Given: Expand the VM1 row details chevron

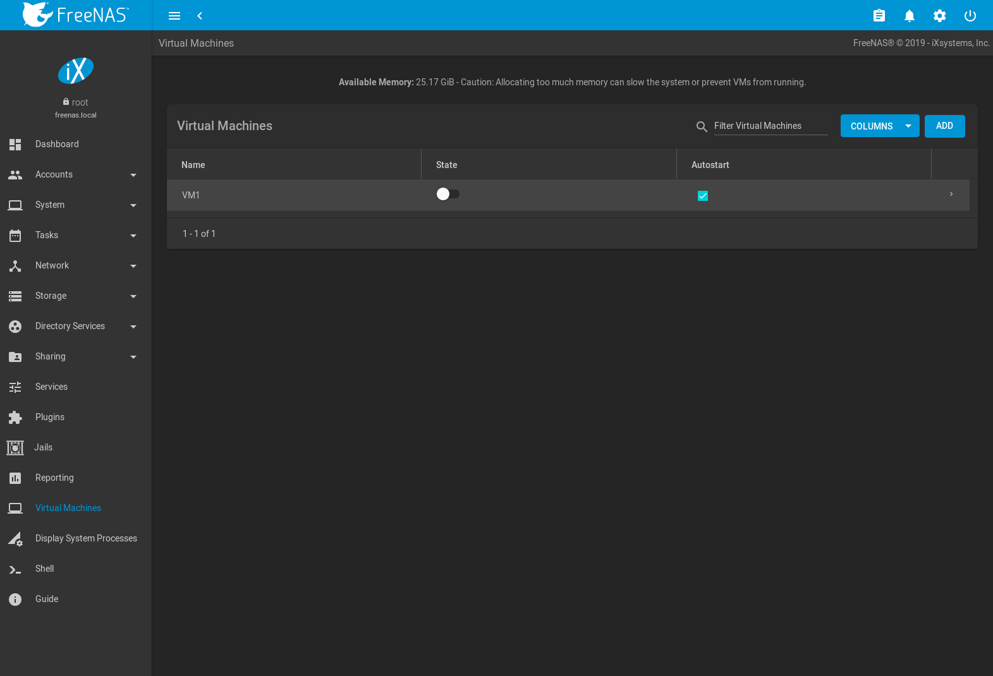Looking at the screenshot, I should click(951, 194).
